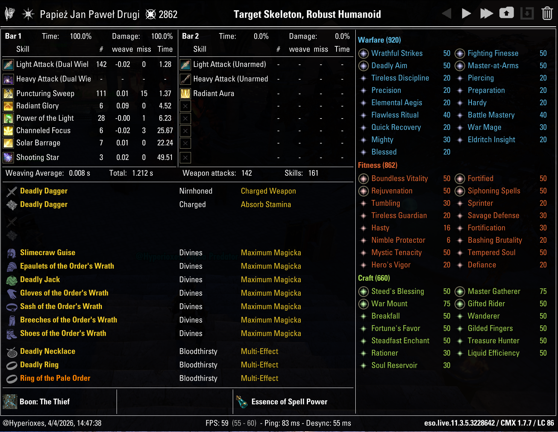Go to previous fight with the back arrow
The width and height of the screenshot is (558, 432).
[x=446, y=13]
